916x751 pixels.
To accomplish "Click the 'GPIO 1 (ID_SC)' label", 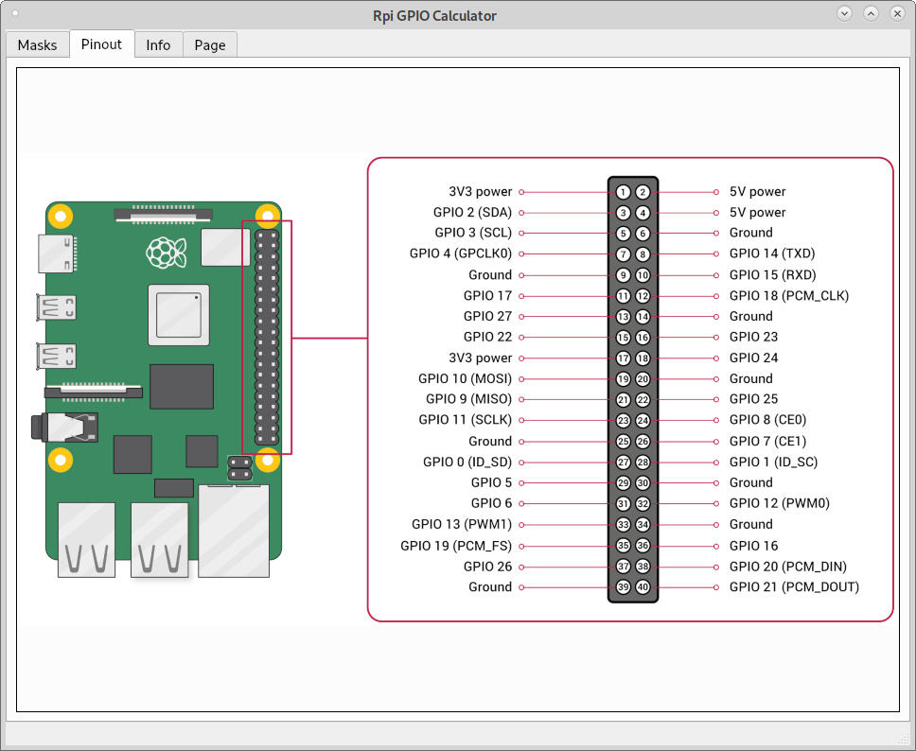I will (774, 463).
